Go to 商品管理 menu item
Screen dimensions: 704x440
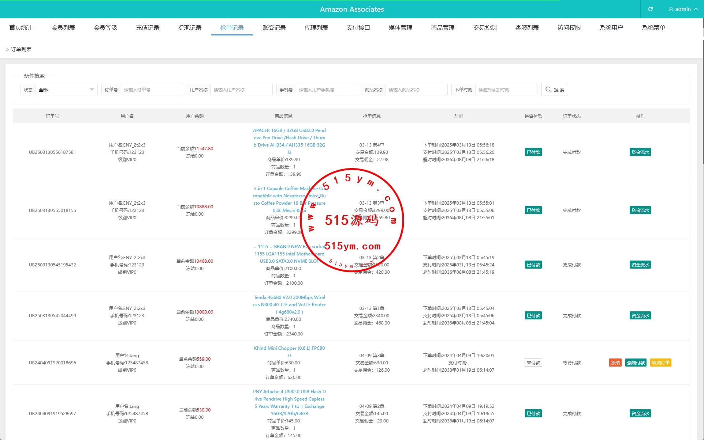443,28
